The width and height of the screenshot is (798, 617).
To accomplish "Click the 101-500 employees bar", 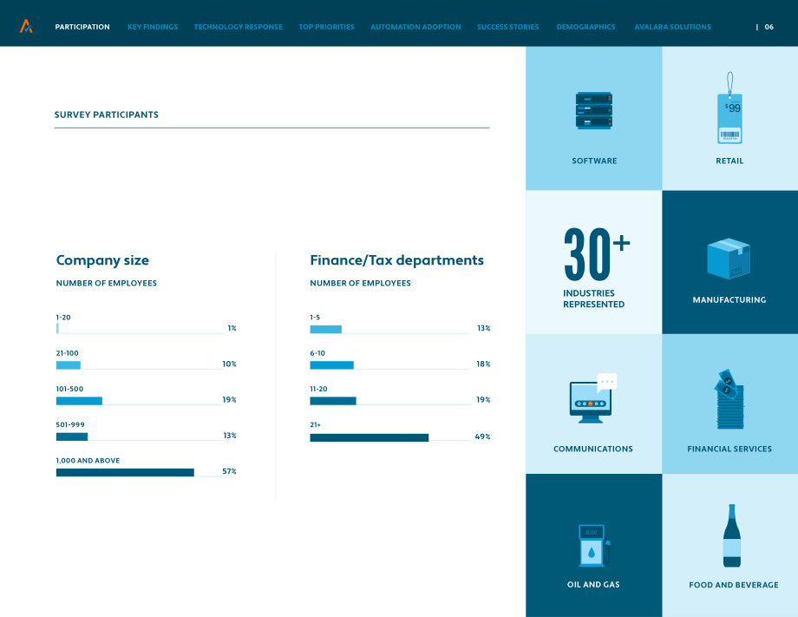I will pyautogui.click(x=79, y=401).
